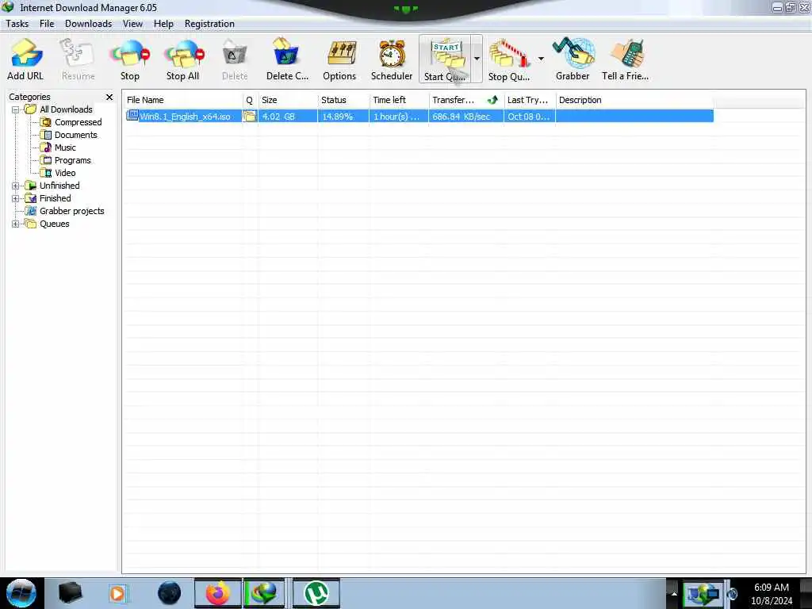
Task: Open Options from the toolbar
Action: click(x=339, y=59)
